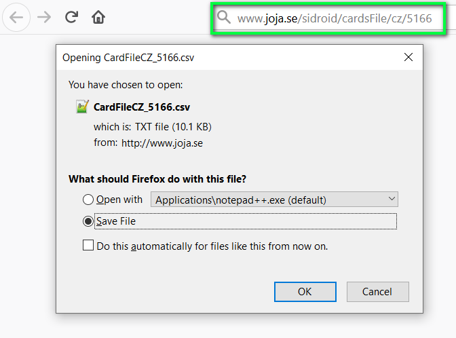The image size is (456, 338).
Task: Click the browser forward arrow button
Action: point(44,18)
